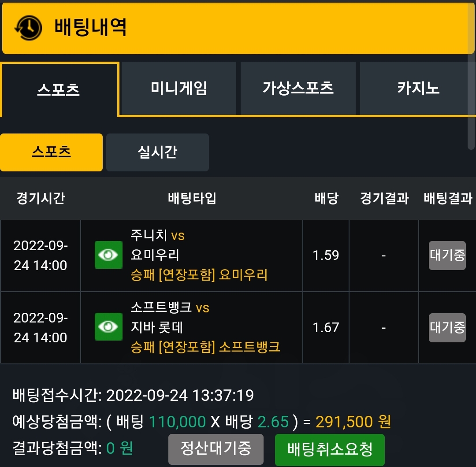Open the 스포츠 top tab
The image size is (476, 467).
pos(59,89)
